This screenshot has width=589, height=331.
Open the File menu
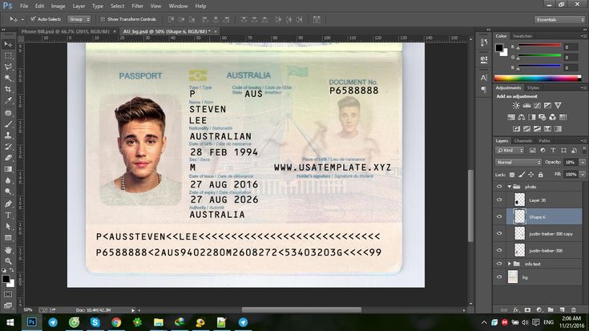(24, 6)
